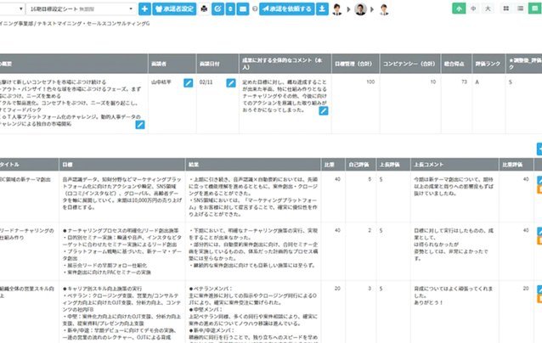542x343 pixels.
Task: Open the leftmost partially visible dropdown arrow
Action: [21, 9]
